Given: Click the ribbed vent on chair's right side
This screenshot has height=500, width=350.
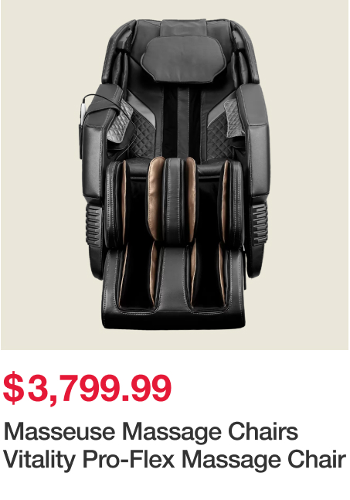Looking at the screenshot, I should click(x=257, y=225).
